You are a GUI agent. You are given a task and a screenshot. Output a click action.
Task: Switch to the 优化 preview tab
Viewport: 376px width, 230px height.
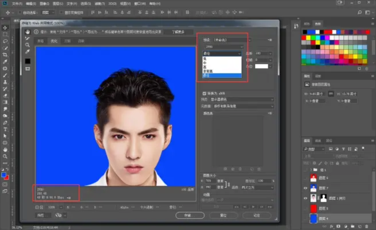click(x=54, y=41)
